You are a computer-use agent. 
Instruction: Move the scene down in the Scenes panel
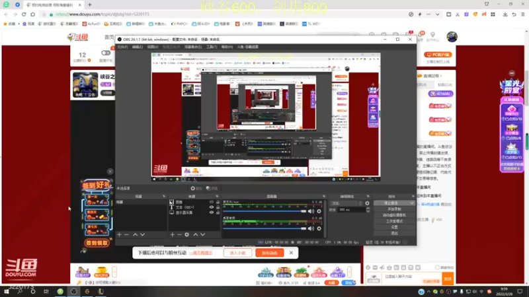pos(142,235)
